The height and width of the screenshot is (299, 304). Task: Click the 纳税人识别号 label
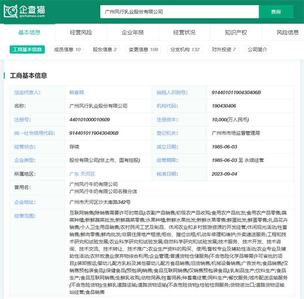tap(172, 93)
